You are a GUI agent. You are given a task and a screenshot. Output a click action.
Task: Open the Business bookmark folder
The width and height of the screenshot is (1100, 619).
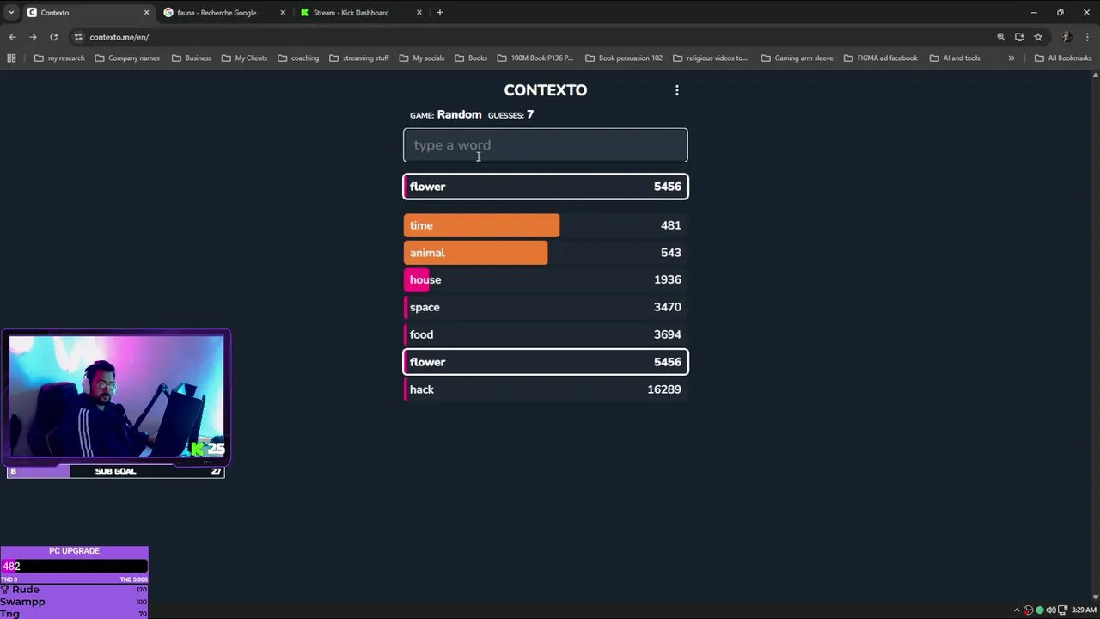[191, 58]
